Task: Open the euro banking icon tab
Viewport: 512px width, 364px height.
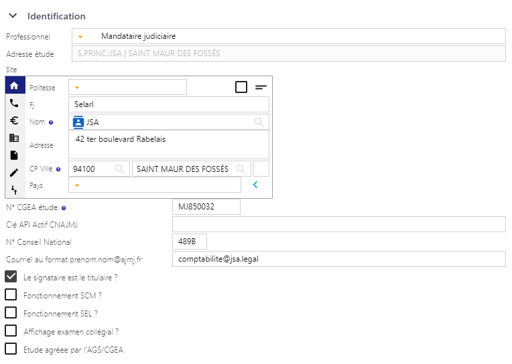Action: [14, 120]
